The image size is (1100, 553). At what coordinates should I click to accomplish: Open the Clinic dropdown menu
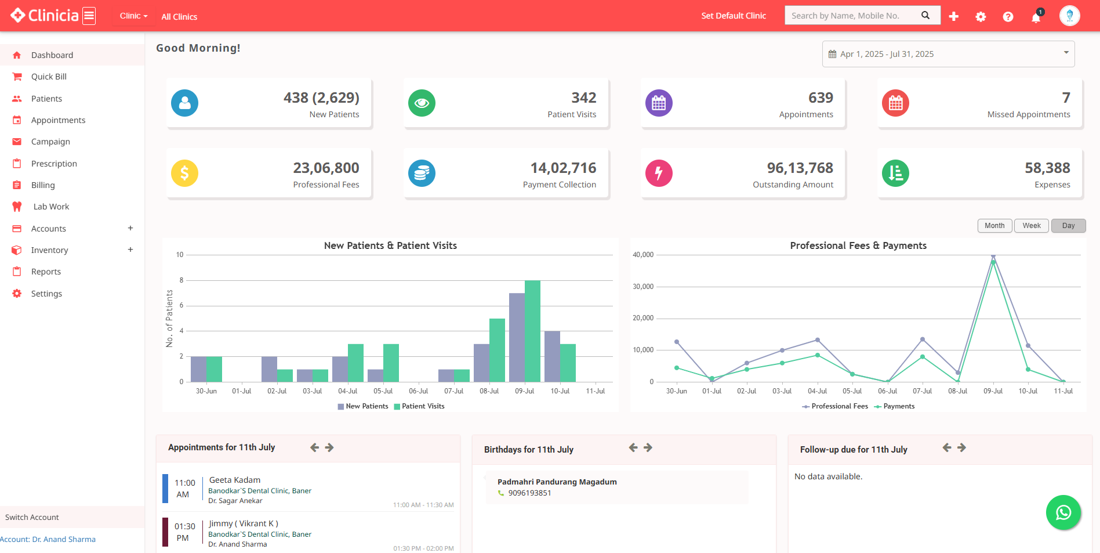pos(132,16)
